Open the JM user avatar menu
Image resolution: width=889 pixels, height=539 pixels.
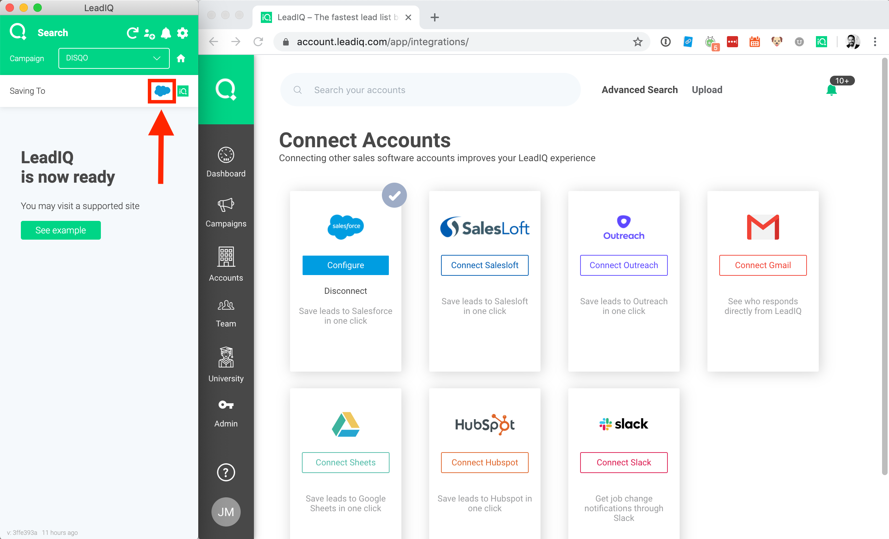click(226, 512)
